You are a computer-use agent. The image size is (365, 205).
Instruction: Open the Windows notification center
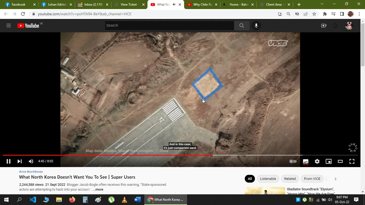point(356,200)
